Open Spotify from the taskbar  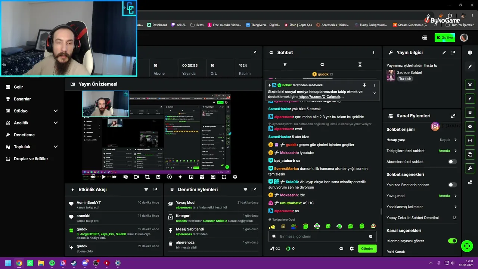pos(52,263)
